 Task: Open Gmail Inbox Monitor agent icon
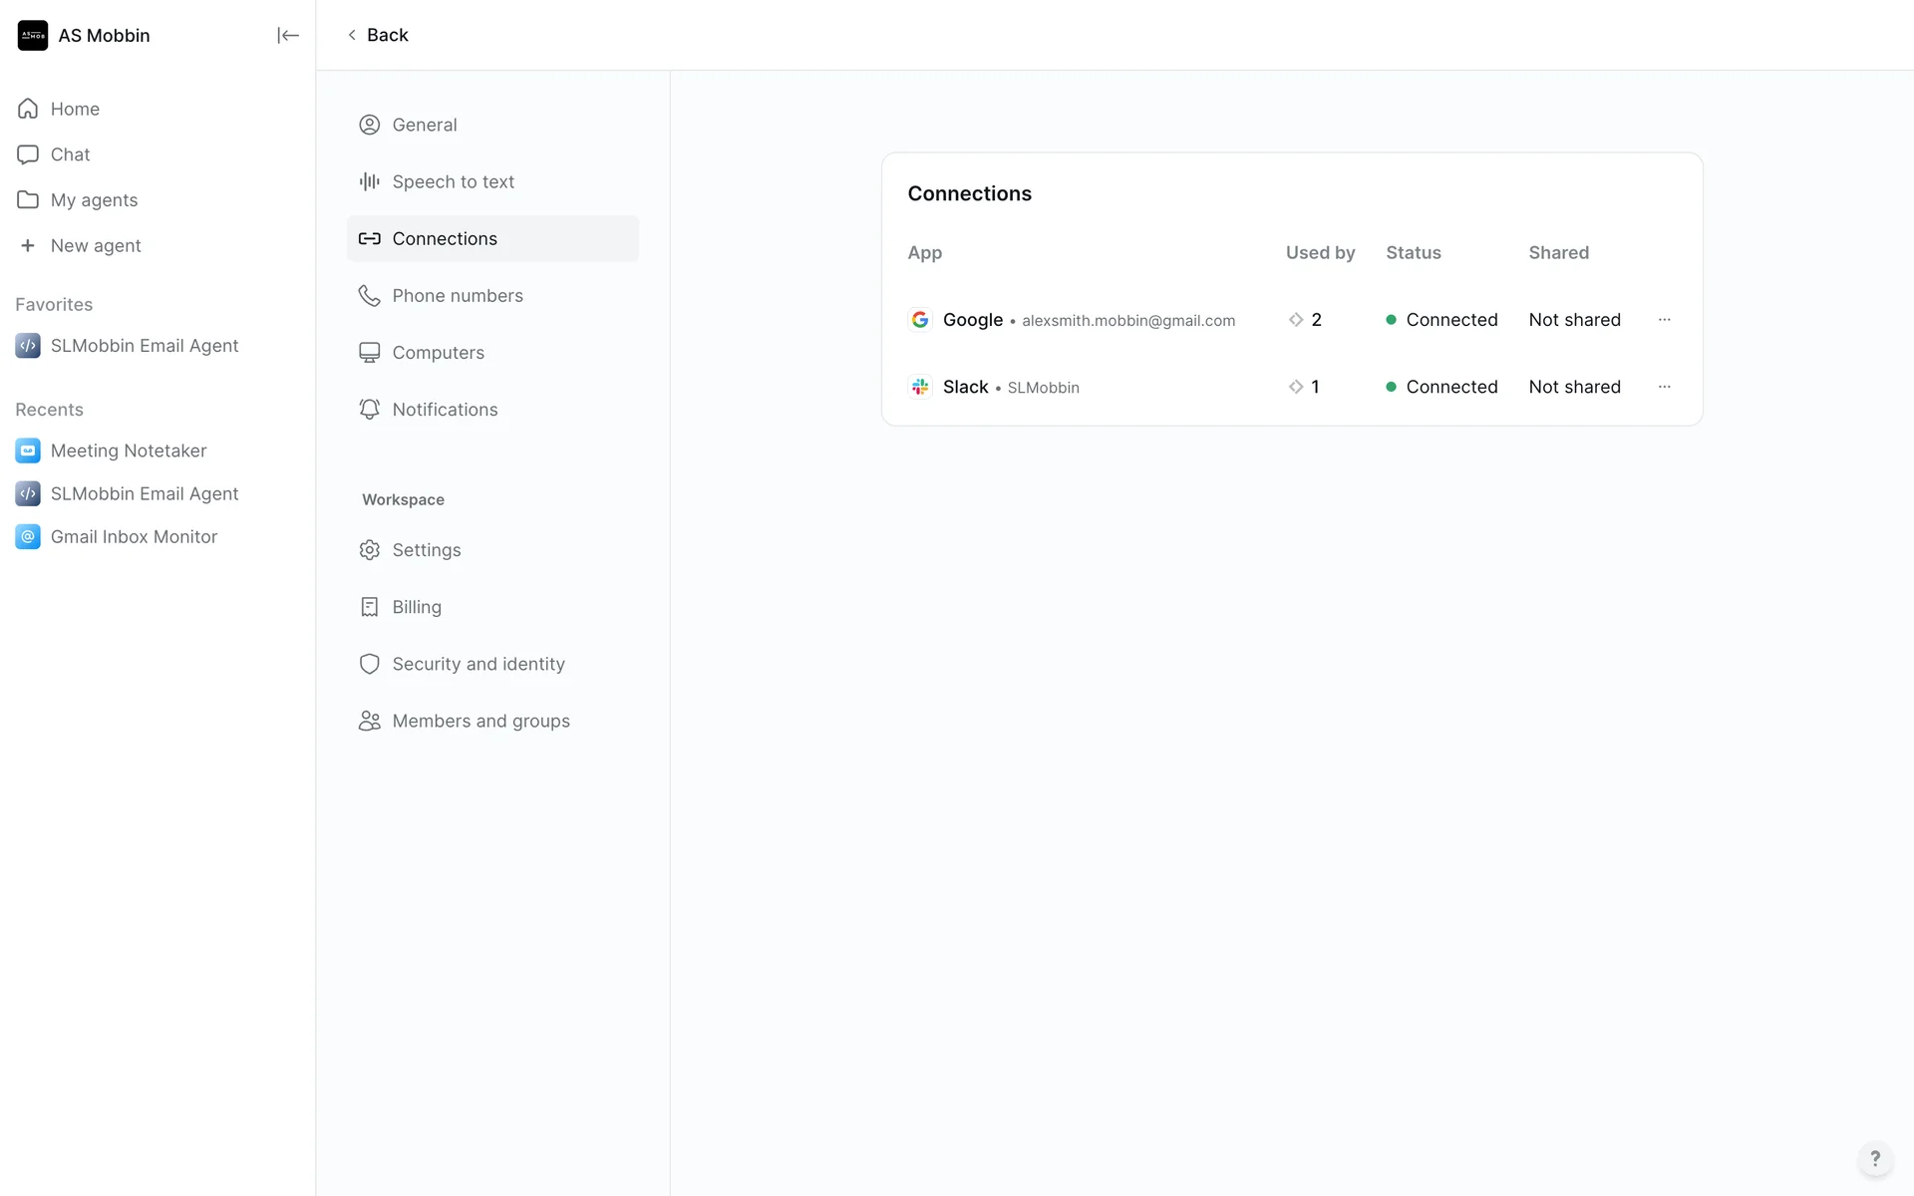click(28, 537)
